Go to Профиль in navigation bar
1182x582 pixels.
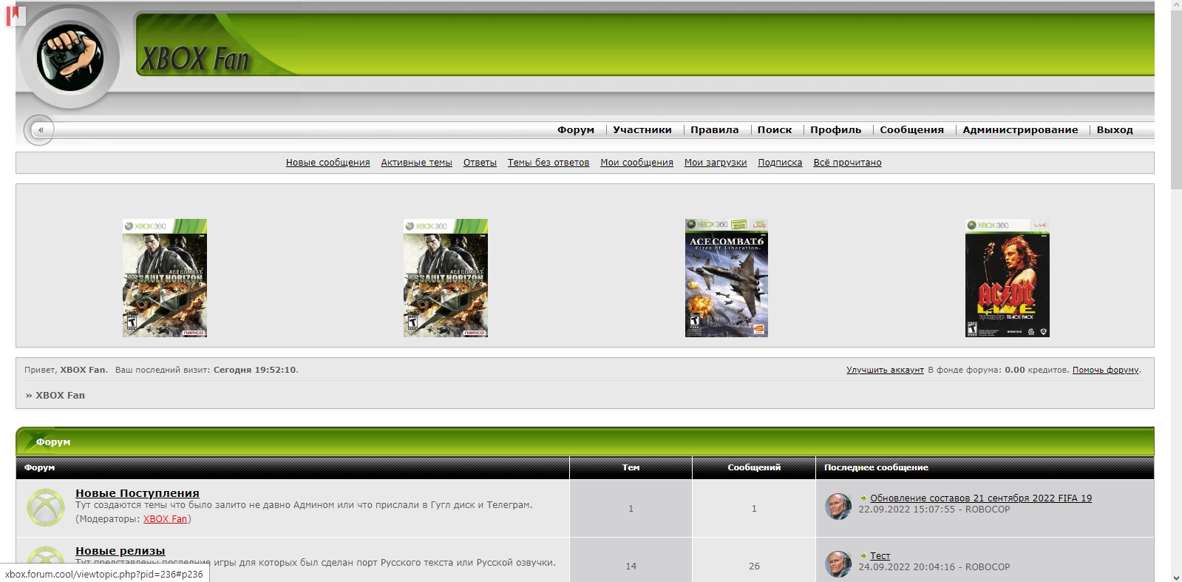[835, 130]
